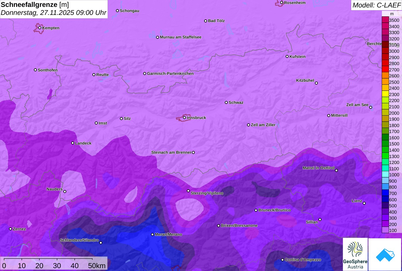The image size is (402, 271).
Task: Click the 50km scale bar label
Action: (97, 266)
